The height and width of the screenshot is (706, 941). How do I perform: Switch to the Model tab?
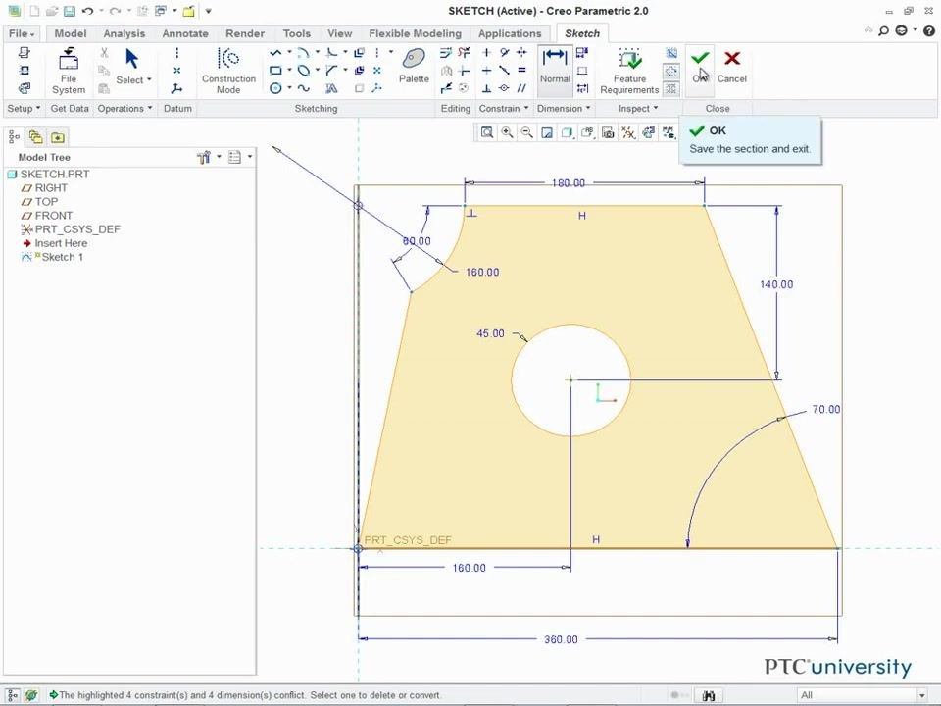[x=71, y=33]
